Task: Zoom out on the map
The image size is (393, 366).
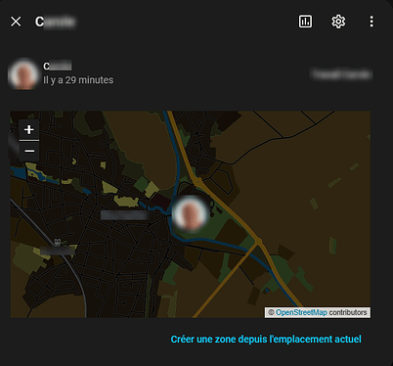Action: coord(29,151)
